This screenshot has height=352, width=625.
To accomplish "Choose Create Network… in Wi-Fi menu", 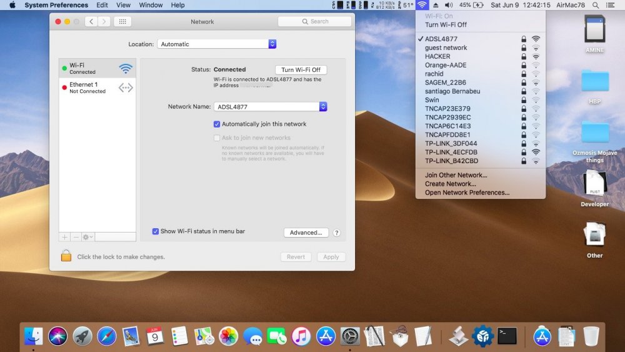I will 480,184.
